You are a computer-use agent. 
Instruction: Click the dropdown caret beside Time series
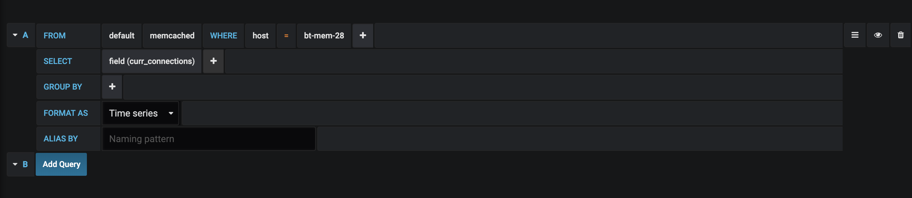point(171,113)
